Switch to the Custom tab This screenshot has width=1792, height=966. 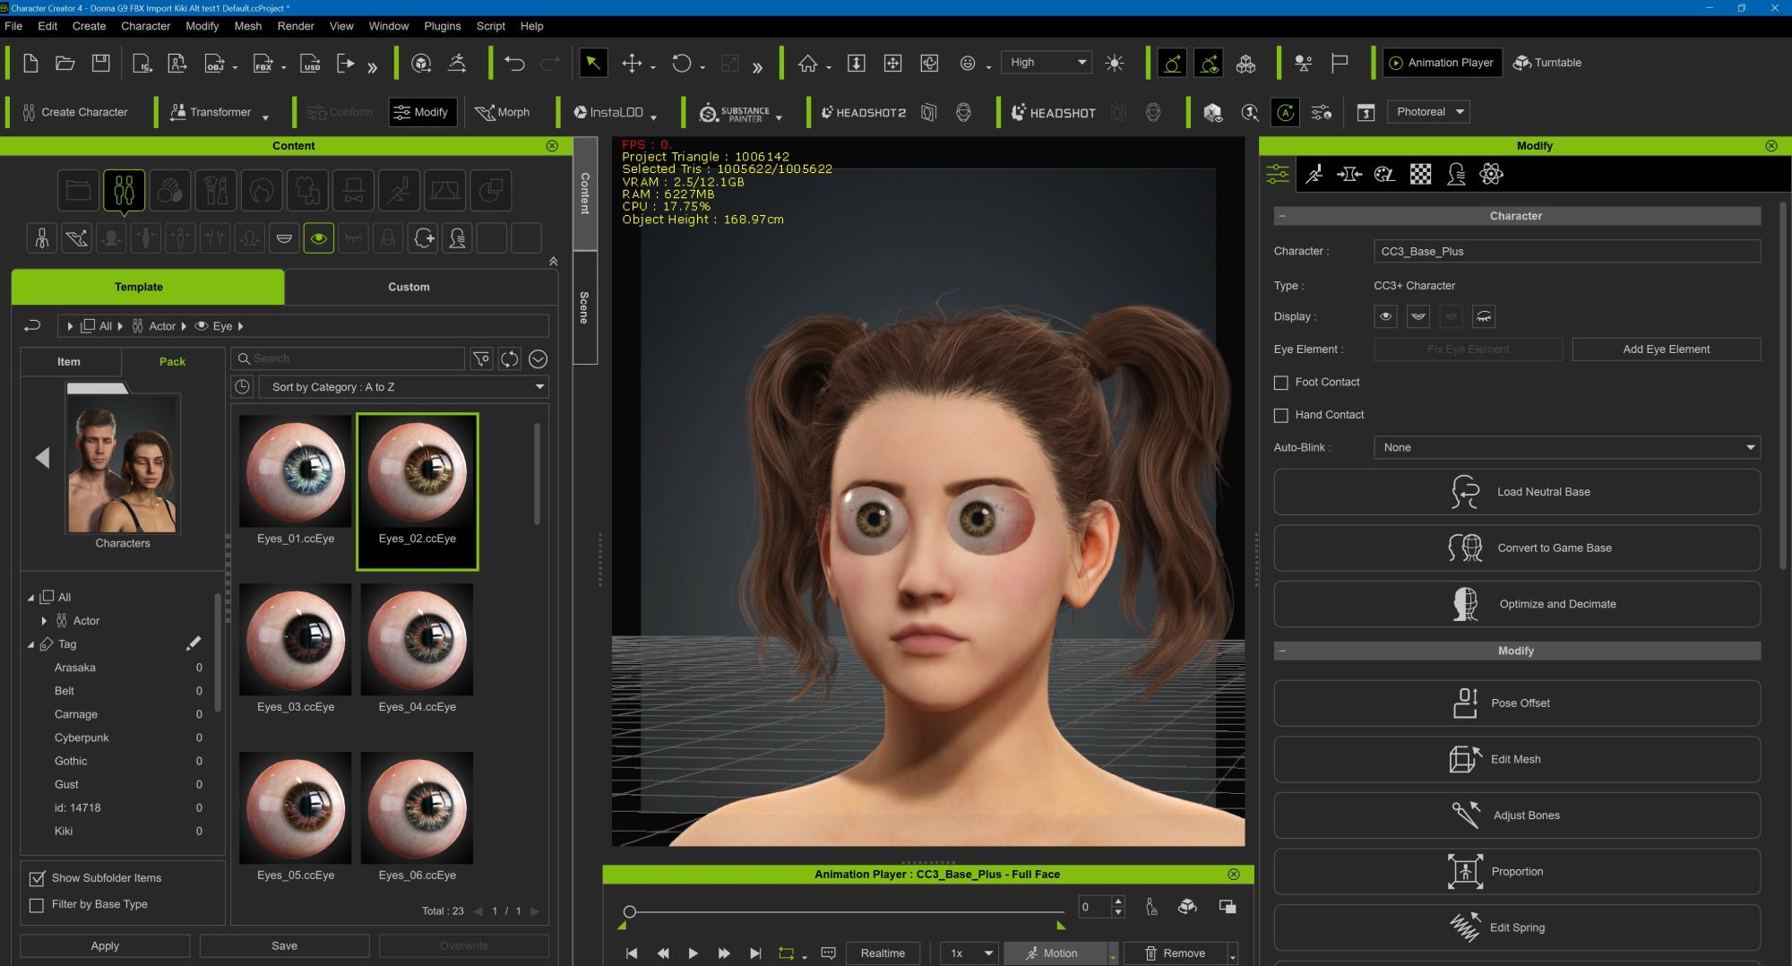pos(409,287)
